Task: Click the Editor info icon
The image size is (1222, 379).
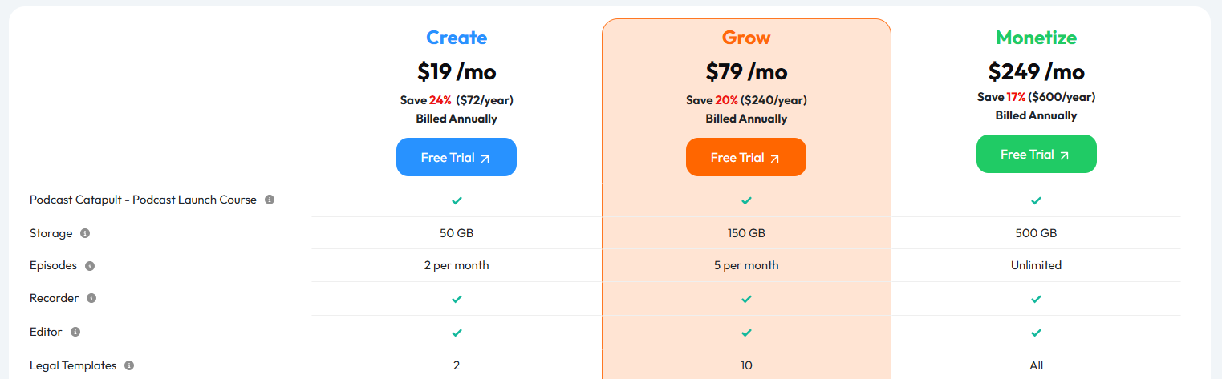Action: click(75, 332)
